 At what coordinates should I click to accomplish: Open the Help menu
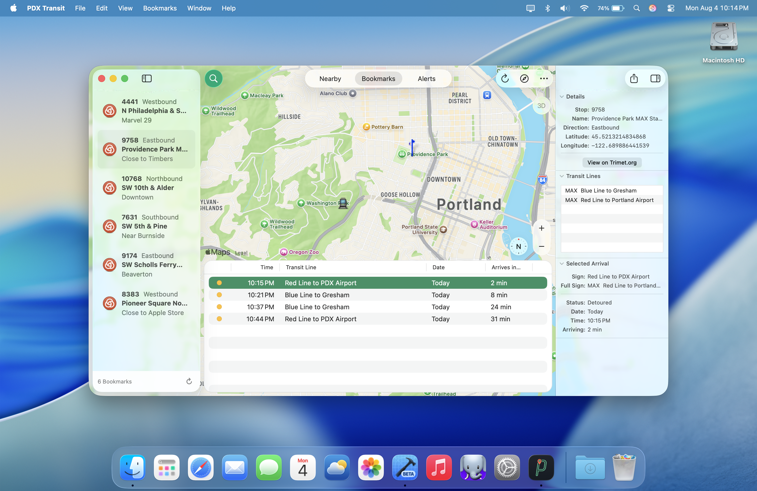[228, 8]
